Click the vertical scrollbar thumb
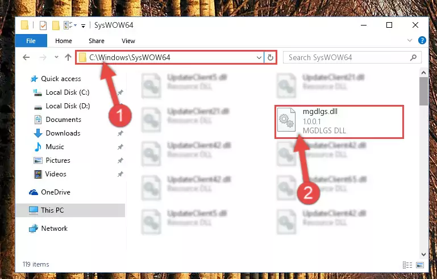The height and width of the screenshot is (279, 437). pyautogui.click(x=423, y=91)
